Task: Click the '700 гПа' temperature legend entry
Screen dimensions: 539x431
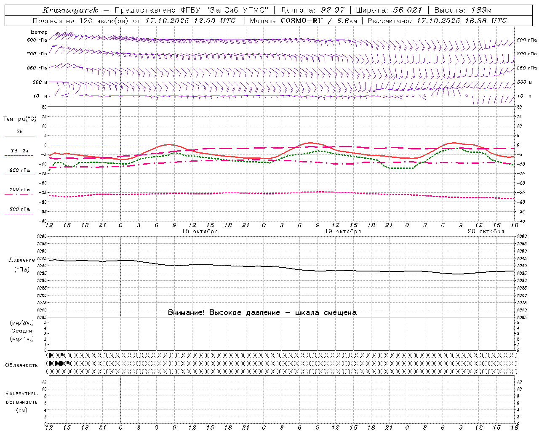Action: click(20, 190)
